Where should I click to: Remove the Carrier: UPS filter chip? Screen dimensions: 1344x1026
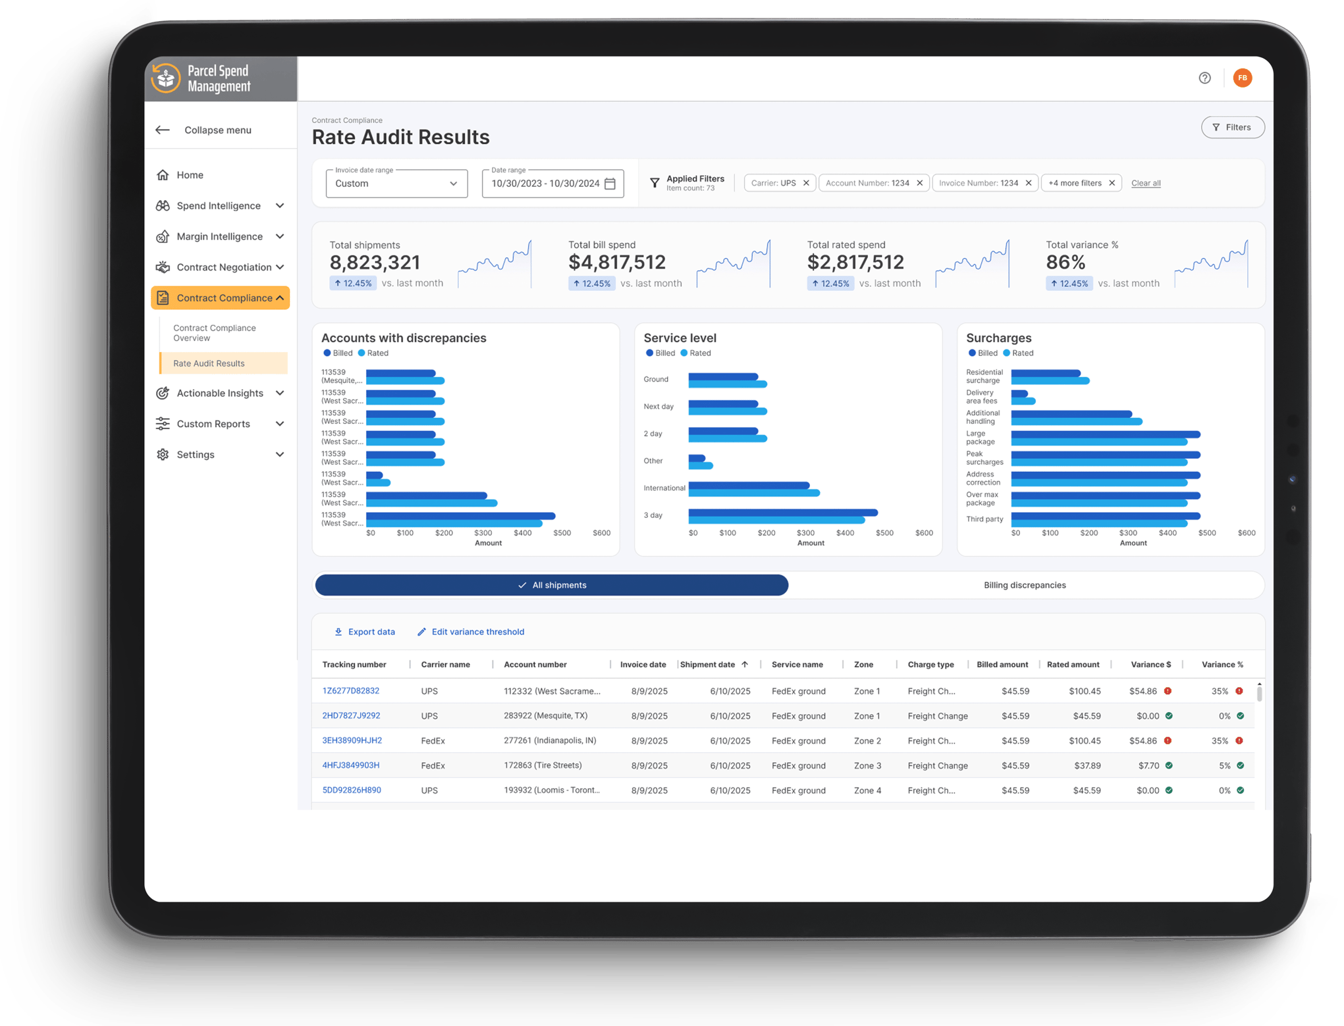(806, 183)
